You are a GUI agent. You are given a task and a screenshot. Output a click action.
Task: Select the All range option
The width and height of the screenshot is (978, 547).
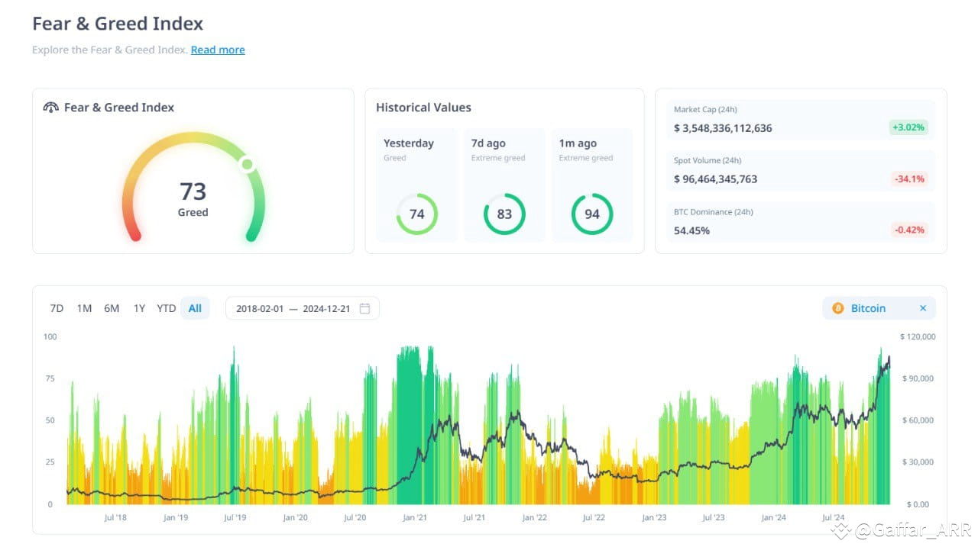coord(195,308)
